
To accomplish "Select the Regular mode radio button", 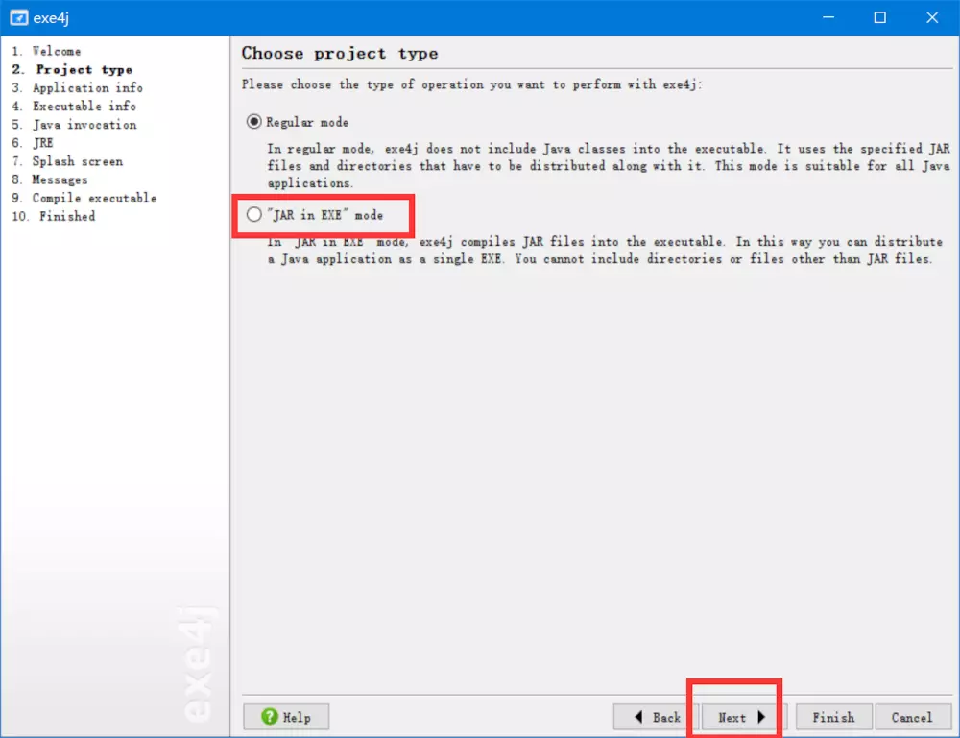I will [252, 121].
